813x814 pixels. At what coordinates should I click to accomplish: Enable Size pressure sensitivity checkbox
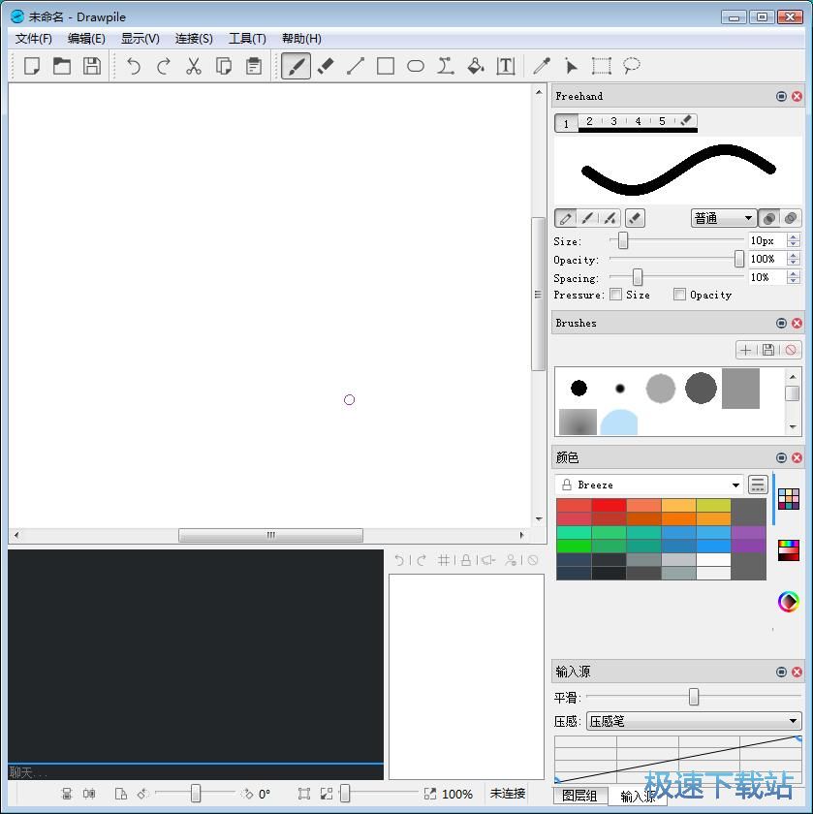616,295
